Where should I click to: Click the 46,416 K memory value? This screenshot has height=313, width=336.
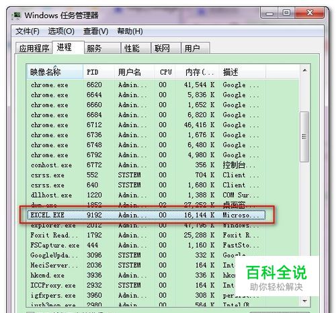199,125
